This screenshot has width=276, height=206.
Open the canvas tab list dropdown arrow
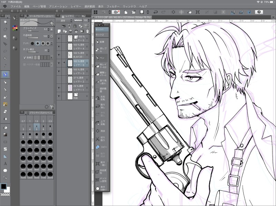tap(273, 17)
